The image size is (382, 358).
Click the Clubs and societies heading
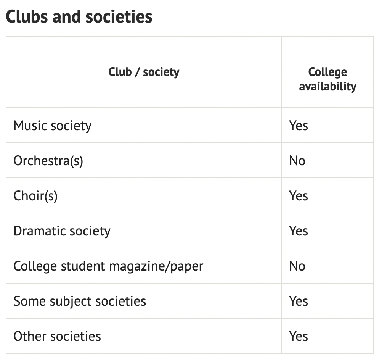tap(79, 17)
